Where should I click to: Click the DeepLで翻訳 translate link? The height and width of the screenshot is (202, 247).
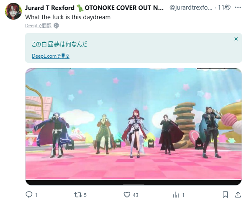pos(38,26)
